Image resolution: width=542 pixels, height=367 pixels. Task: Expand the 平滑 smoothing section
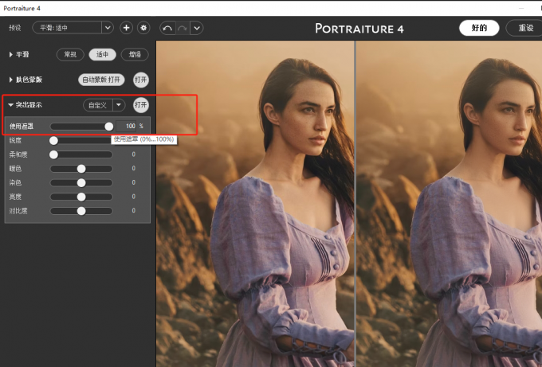pos(10,55)
